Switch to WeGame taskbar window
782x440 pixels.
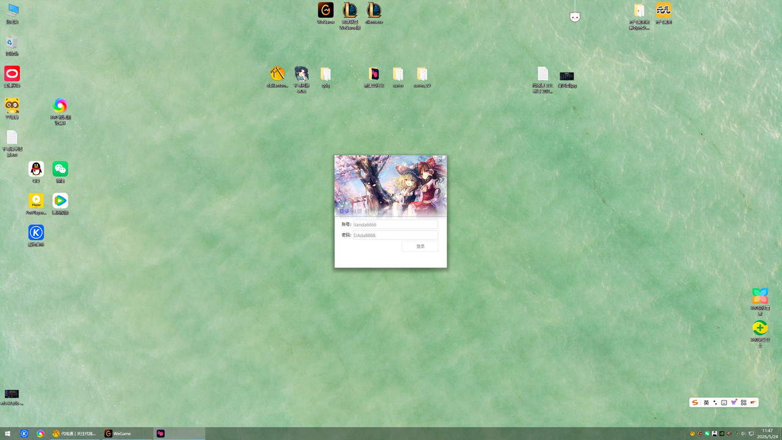[126, 434]
